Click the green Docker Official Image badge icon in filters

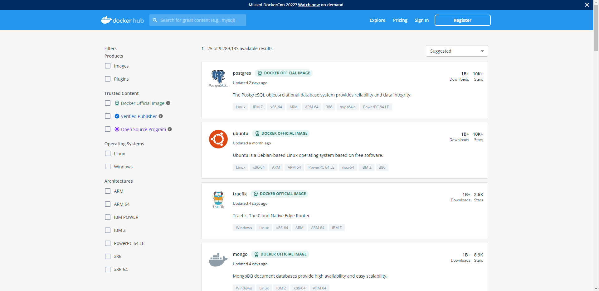(117, 103)
